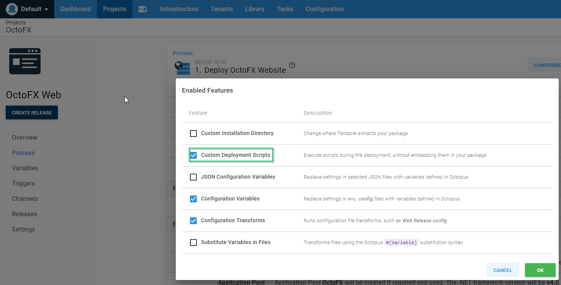Uncheck Configuration Transforms feature

tap(193, 221)
